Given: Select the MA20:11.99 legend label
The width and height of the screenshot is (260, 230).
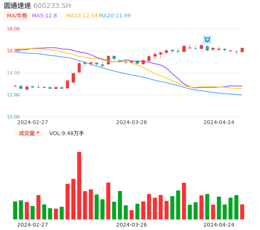Looking at the screenshot, I should click(115, 16).
